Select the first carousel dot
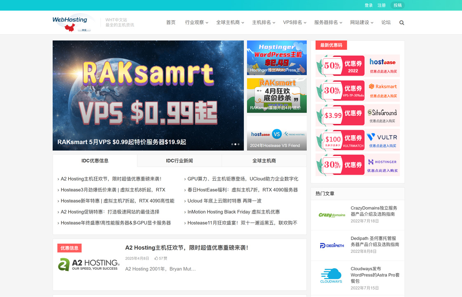 tap(232, 144)
